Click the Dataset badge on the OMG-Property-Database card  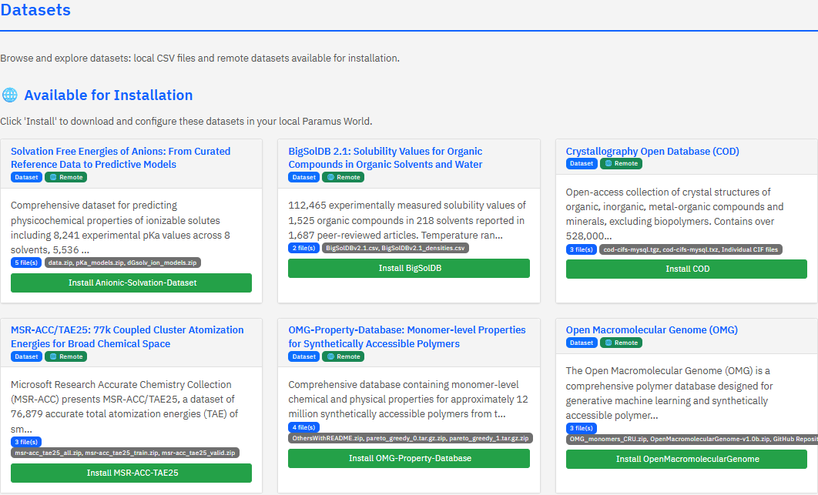(x=303, y=356)
